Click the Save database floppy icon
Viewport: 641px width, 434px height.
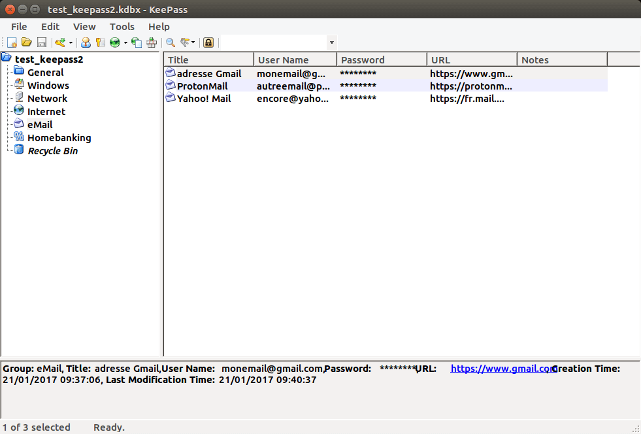[42, 42]
